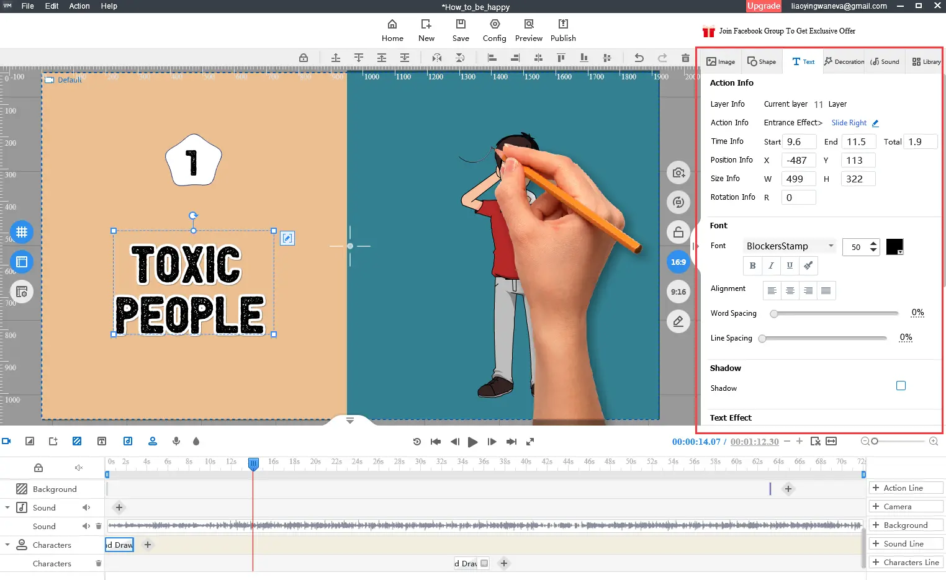
Task: Open the Action menu
Action: pos(79,6)
